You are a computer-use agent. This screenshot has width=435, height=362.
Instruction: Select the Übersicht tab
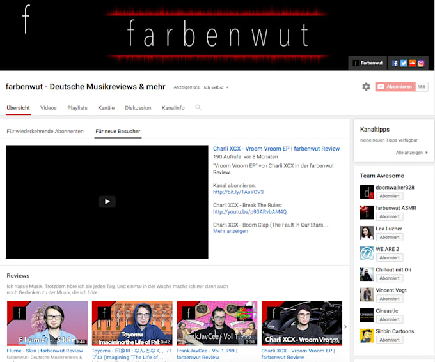[19, 108]
